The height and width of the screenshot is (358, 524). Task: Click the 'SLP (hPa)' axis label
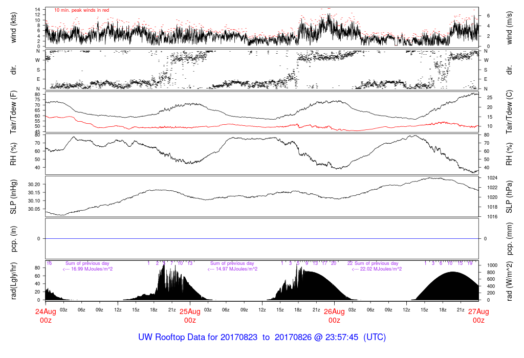pyautogui.click(x=509, y=197)
